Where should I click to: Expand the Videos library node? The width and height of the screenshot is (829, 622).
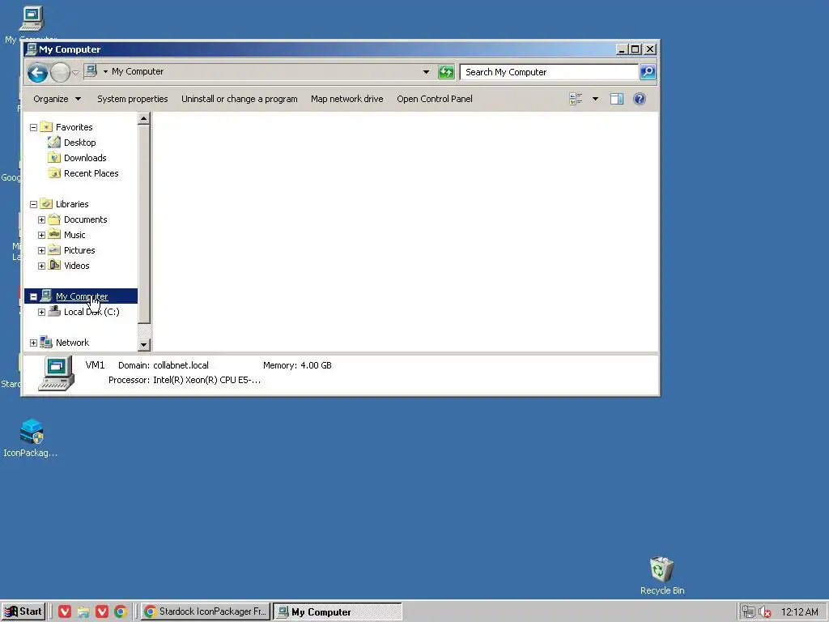(x=42, y=266)
